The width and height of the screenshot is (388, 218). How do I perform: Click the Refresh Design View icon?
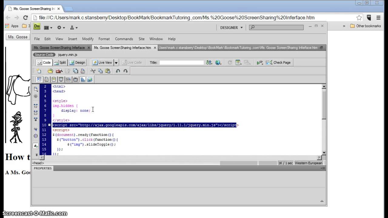click(x=230, y=62)
